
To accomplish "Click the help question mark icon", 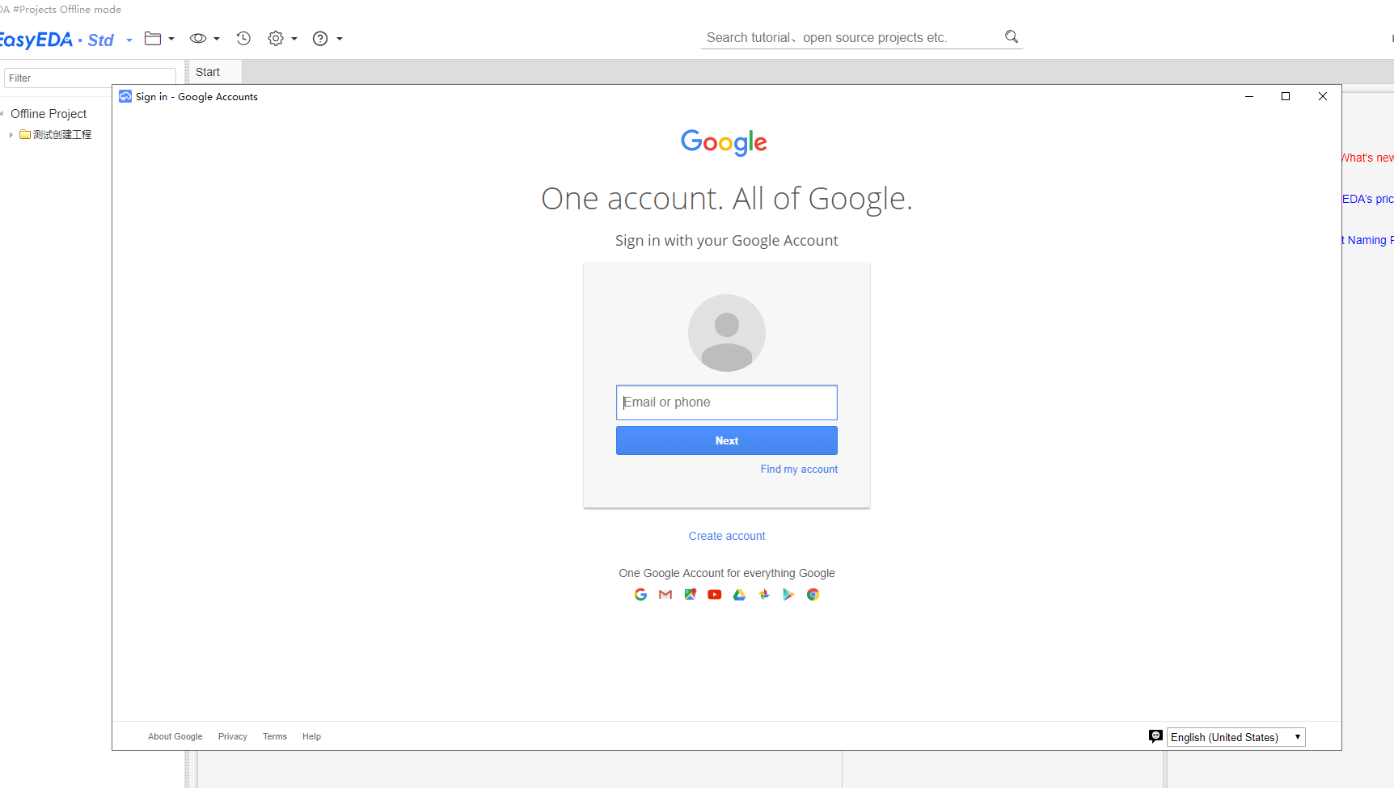I will [x=320, y=38].
